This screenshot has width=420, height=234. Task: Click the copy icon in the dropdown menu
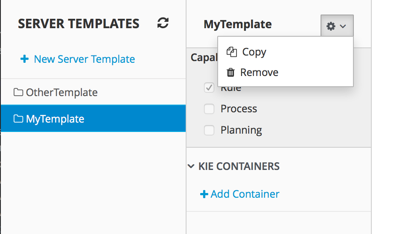tap(232, 52)
